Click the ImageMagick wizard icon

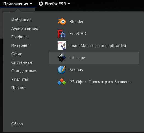click(x=62, y=46)
